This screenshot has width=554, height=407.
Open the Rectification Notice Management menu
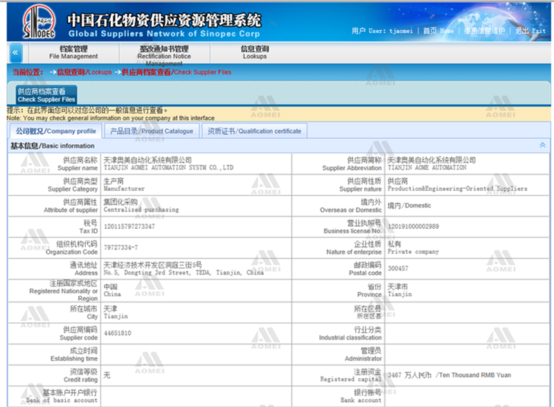(x=164, y=56)
